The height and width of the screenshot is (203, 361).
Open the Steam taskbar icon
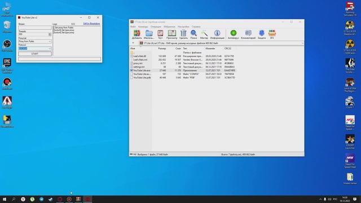(x=51, y=199)
